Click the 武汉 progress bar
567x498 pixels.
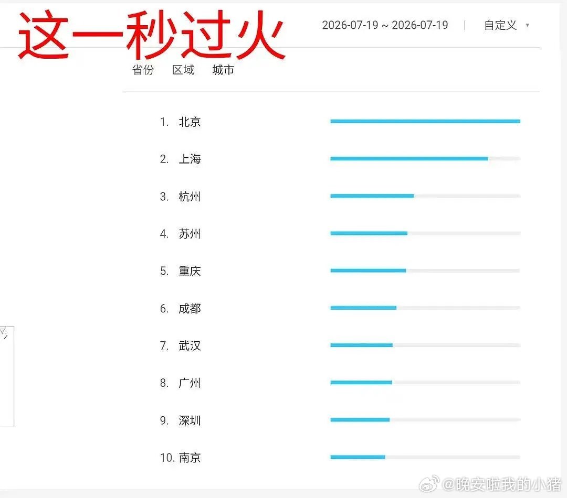(425, 345)
